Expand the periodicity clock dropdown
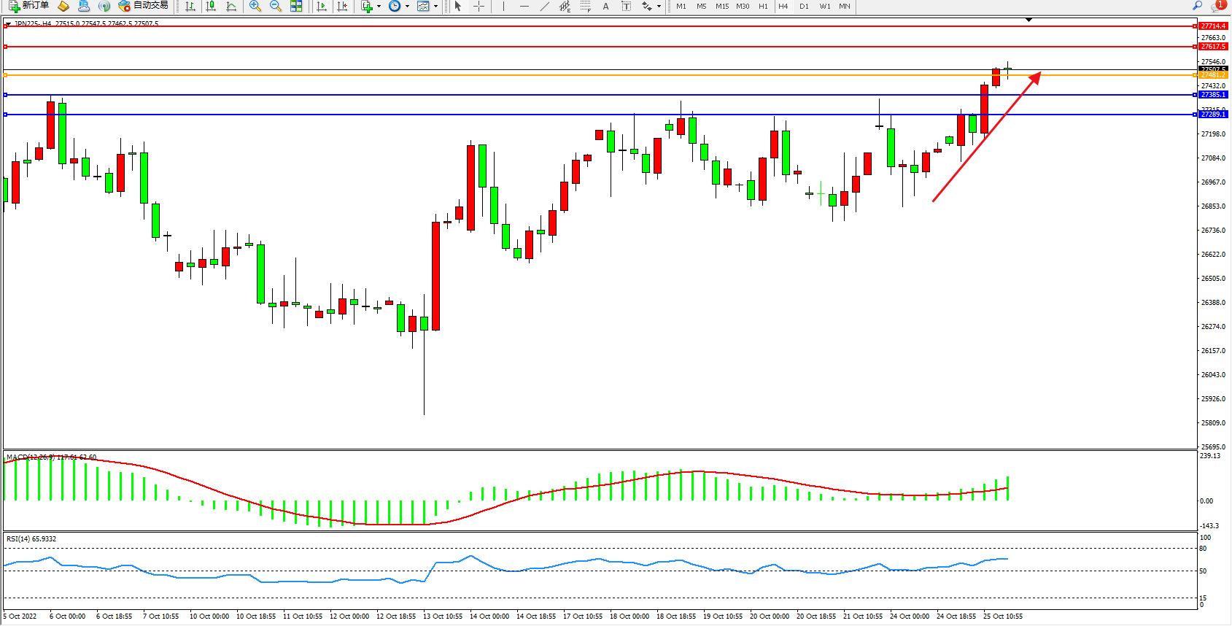The image size is (1232, 626). click(x=407, y=6)
